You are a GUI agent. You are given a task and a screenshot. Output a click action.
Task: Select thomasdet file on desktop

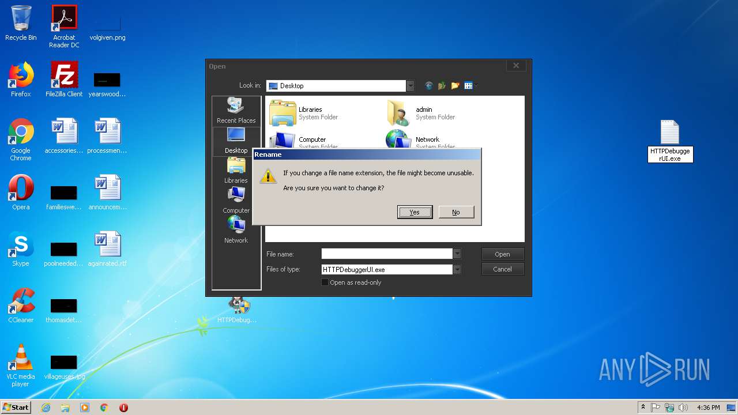click(x=64, y=310)
